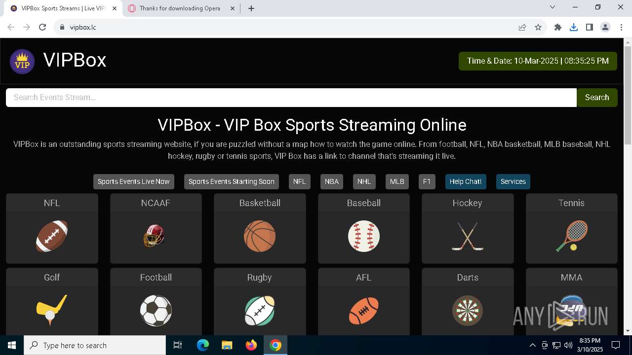632x355 pixels.
Task: Open the Tennis racket icon
Action: click(x=572, y=236)
